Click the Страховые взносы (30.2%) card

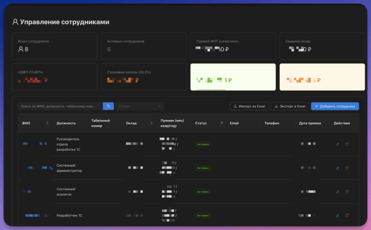(x=144, y=77)
